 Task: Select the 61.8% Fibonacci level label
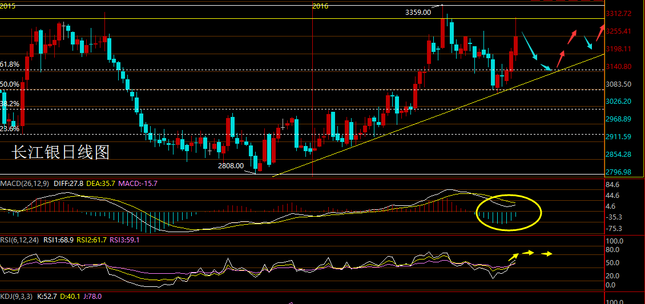10,64
